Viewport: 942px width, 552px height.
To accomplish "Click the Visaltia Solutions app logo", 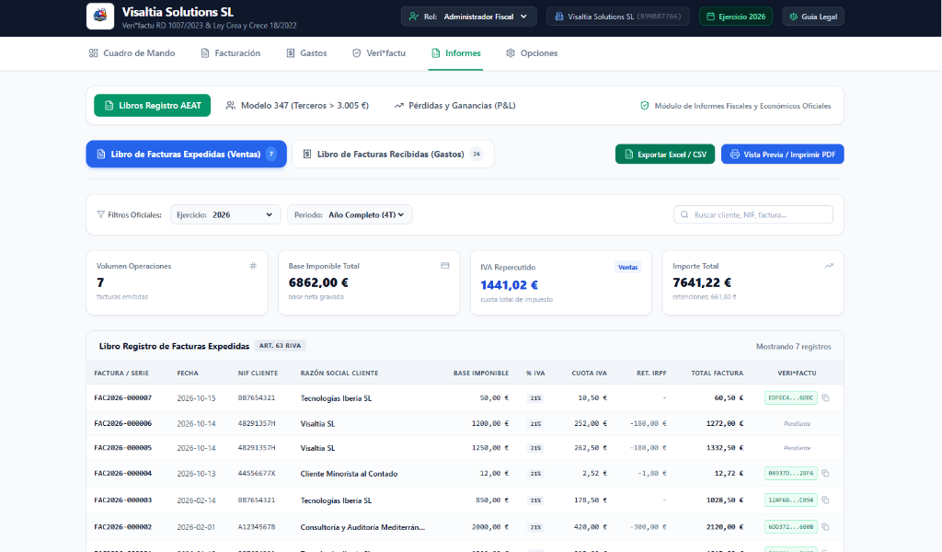I will coord(100,17).
